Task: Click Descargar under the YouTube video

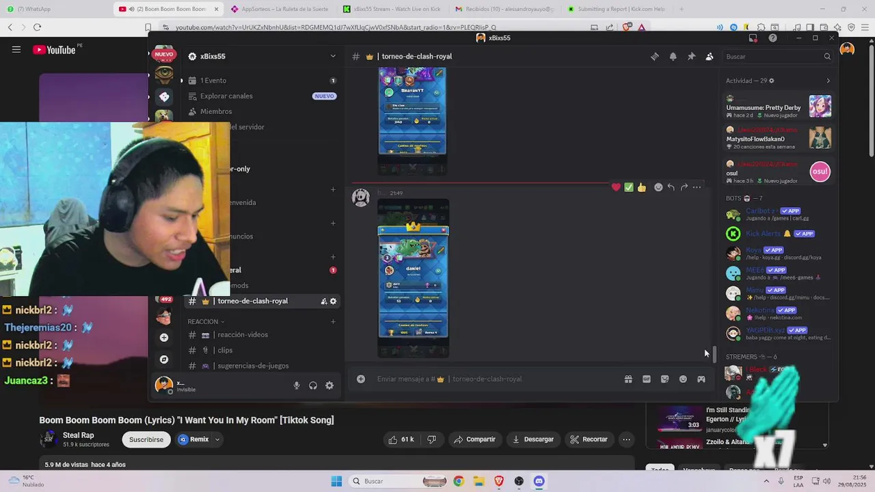Action: click(533, 439)
